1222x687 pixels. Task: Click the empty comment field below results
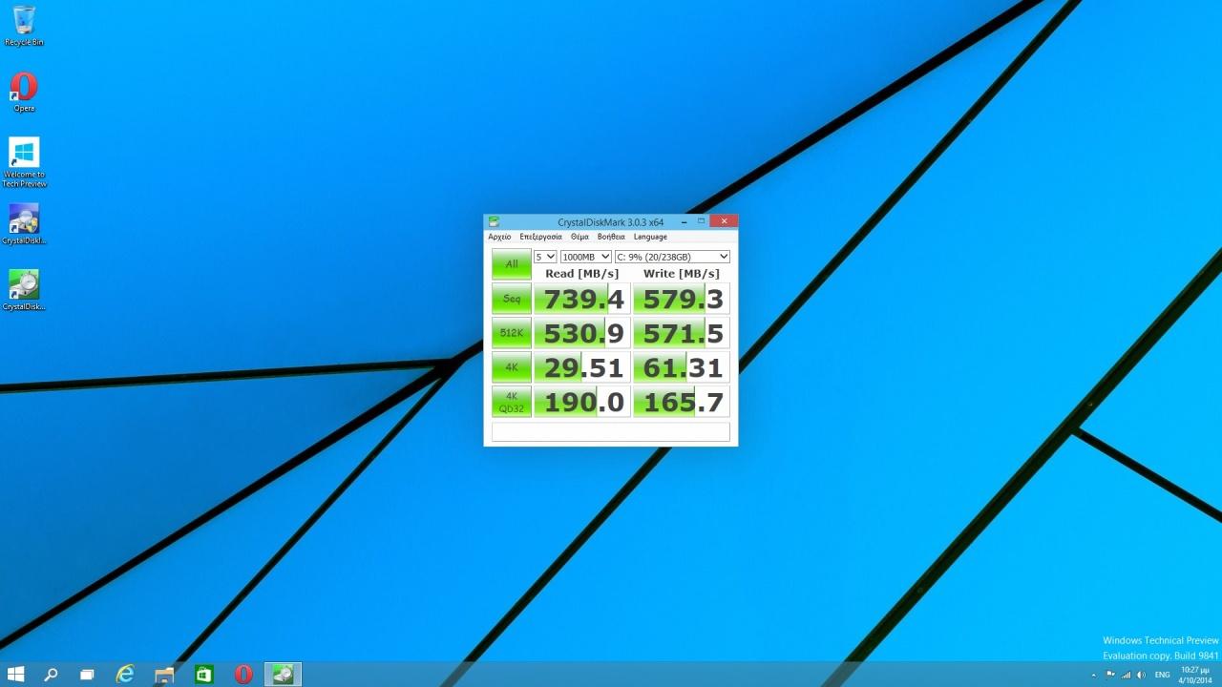[611, 432]
